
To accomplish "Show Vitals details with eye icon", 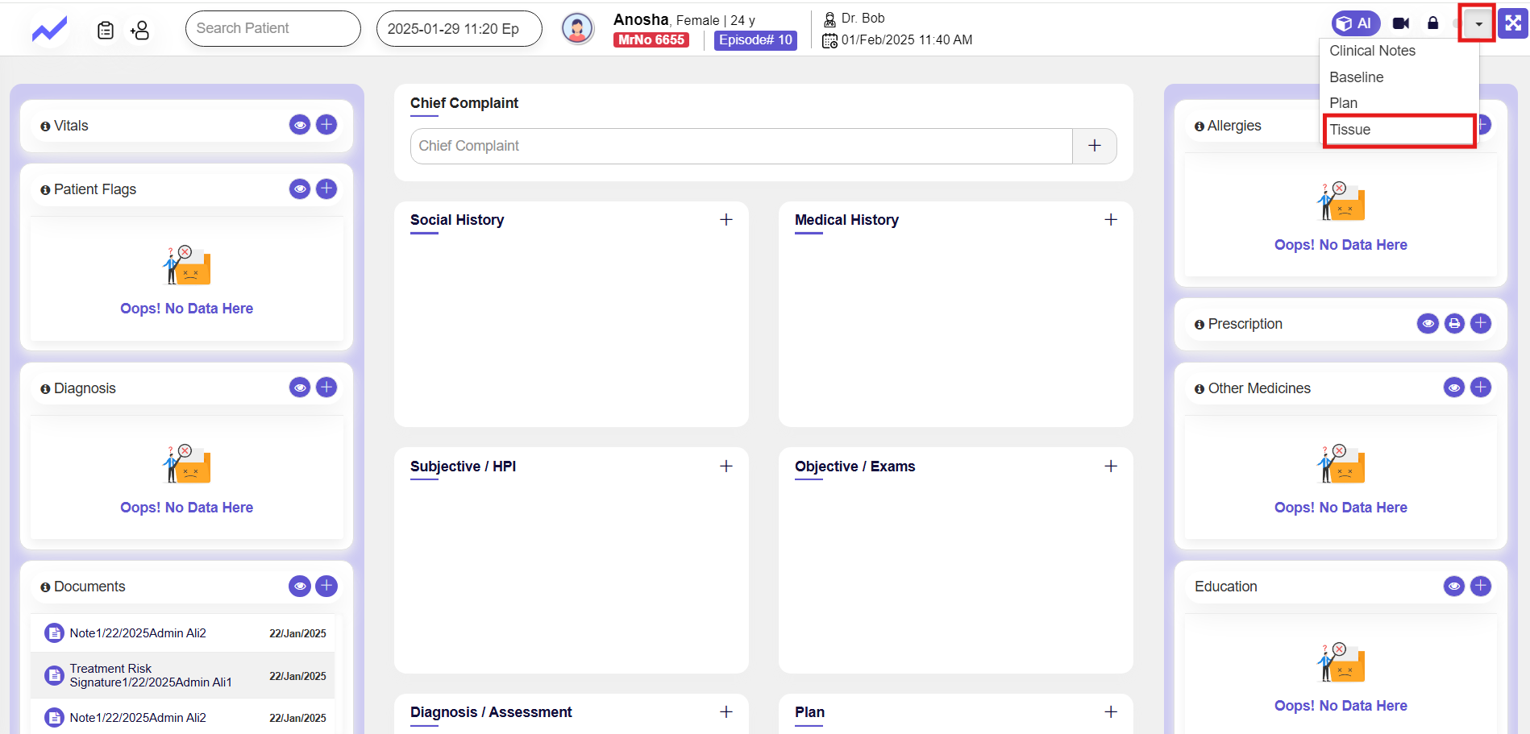I will [x=300, y=125].
